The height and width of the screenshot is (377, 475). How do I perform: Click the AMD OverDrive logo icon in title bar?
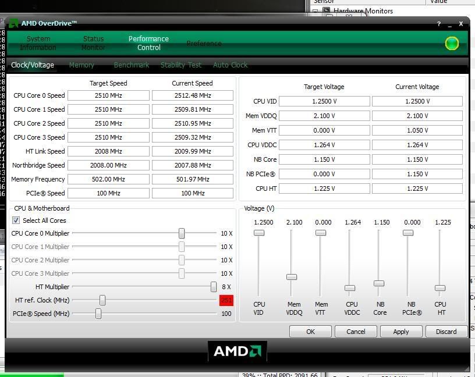[x=13, y=23]
